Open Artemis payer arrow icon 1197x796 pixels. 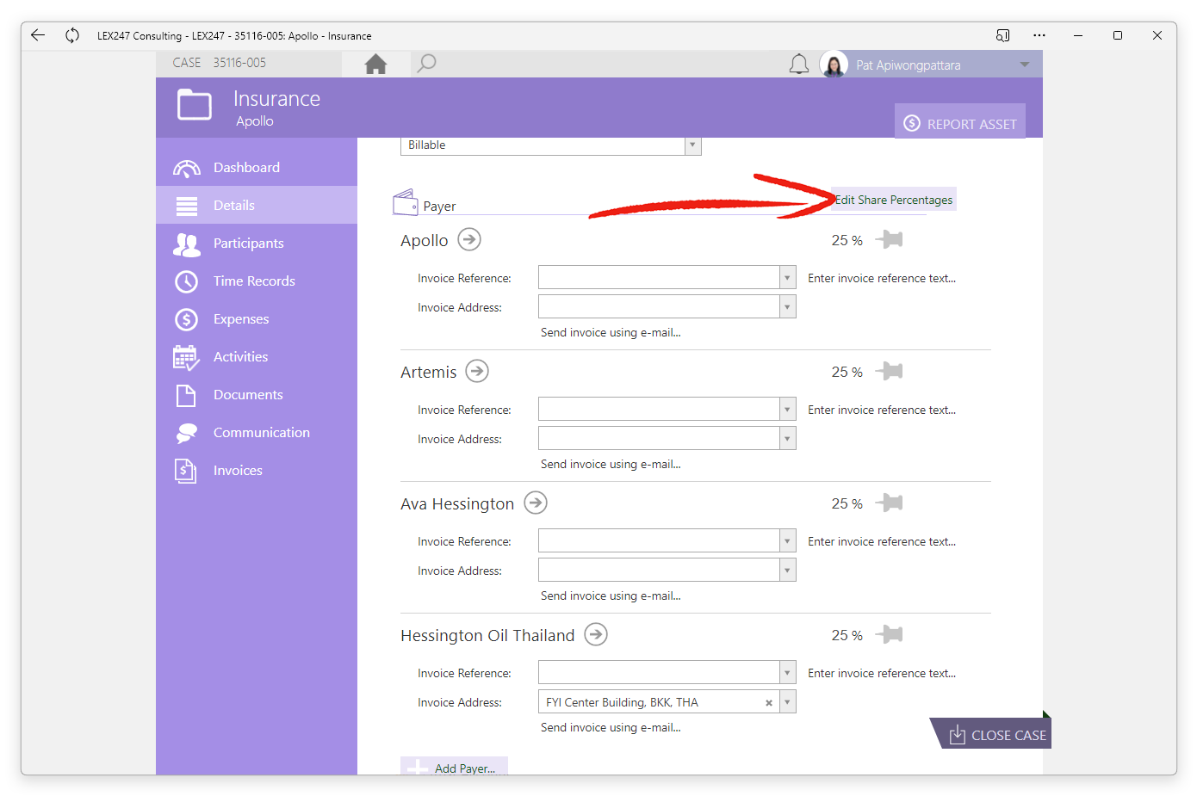click(x=477, y=371)
